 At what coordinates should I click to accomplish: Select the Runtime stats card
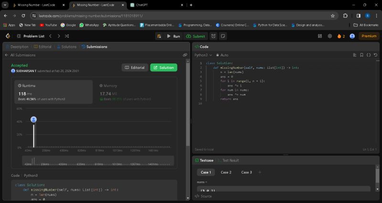pyautogui.click(x=53, y=92)
